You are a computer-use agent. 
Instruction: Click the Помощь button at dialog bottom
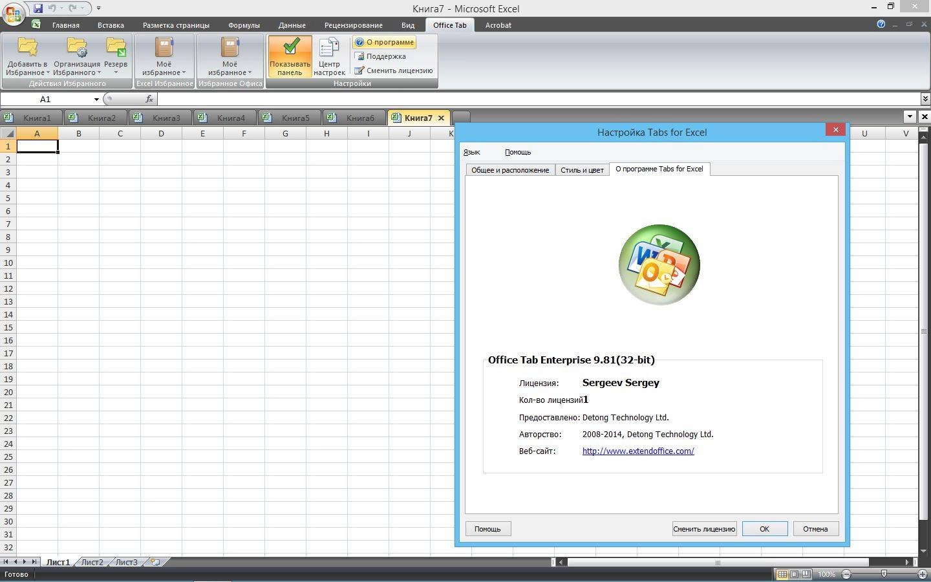(487, 529)
